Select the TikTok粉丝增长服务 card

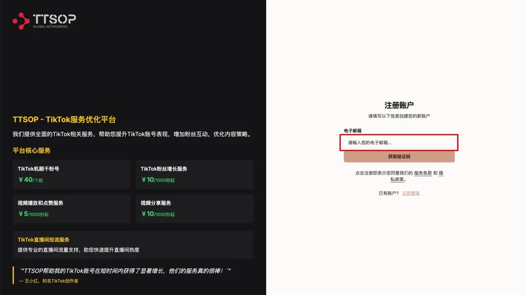(194, 174)
